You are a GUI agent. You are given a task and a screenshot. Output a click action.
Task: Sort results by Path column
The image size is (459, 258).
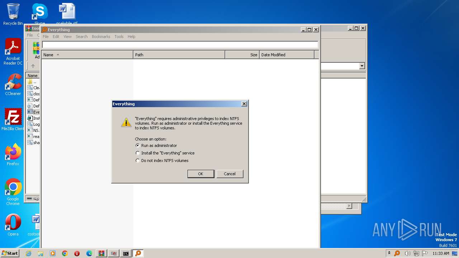[179, 55]
